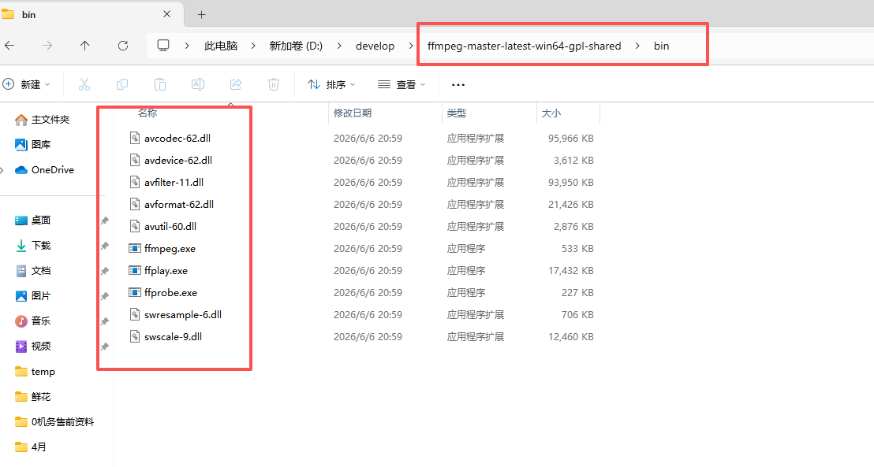The image size is (874, 467).
Task: Go up one folder level
Action: 84,46
